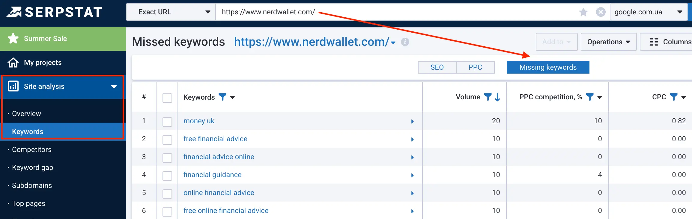Click the arrow icon for financial guidance row

pyautogui.click(x=413, y=175)
